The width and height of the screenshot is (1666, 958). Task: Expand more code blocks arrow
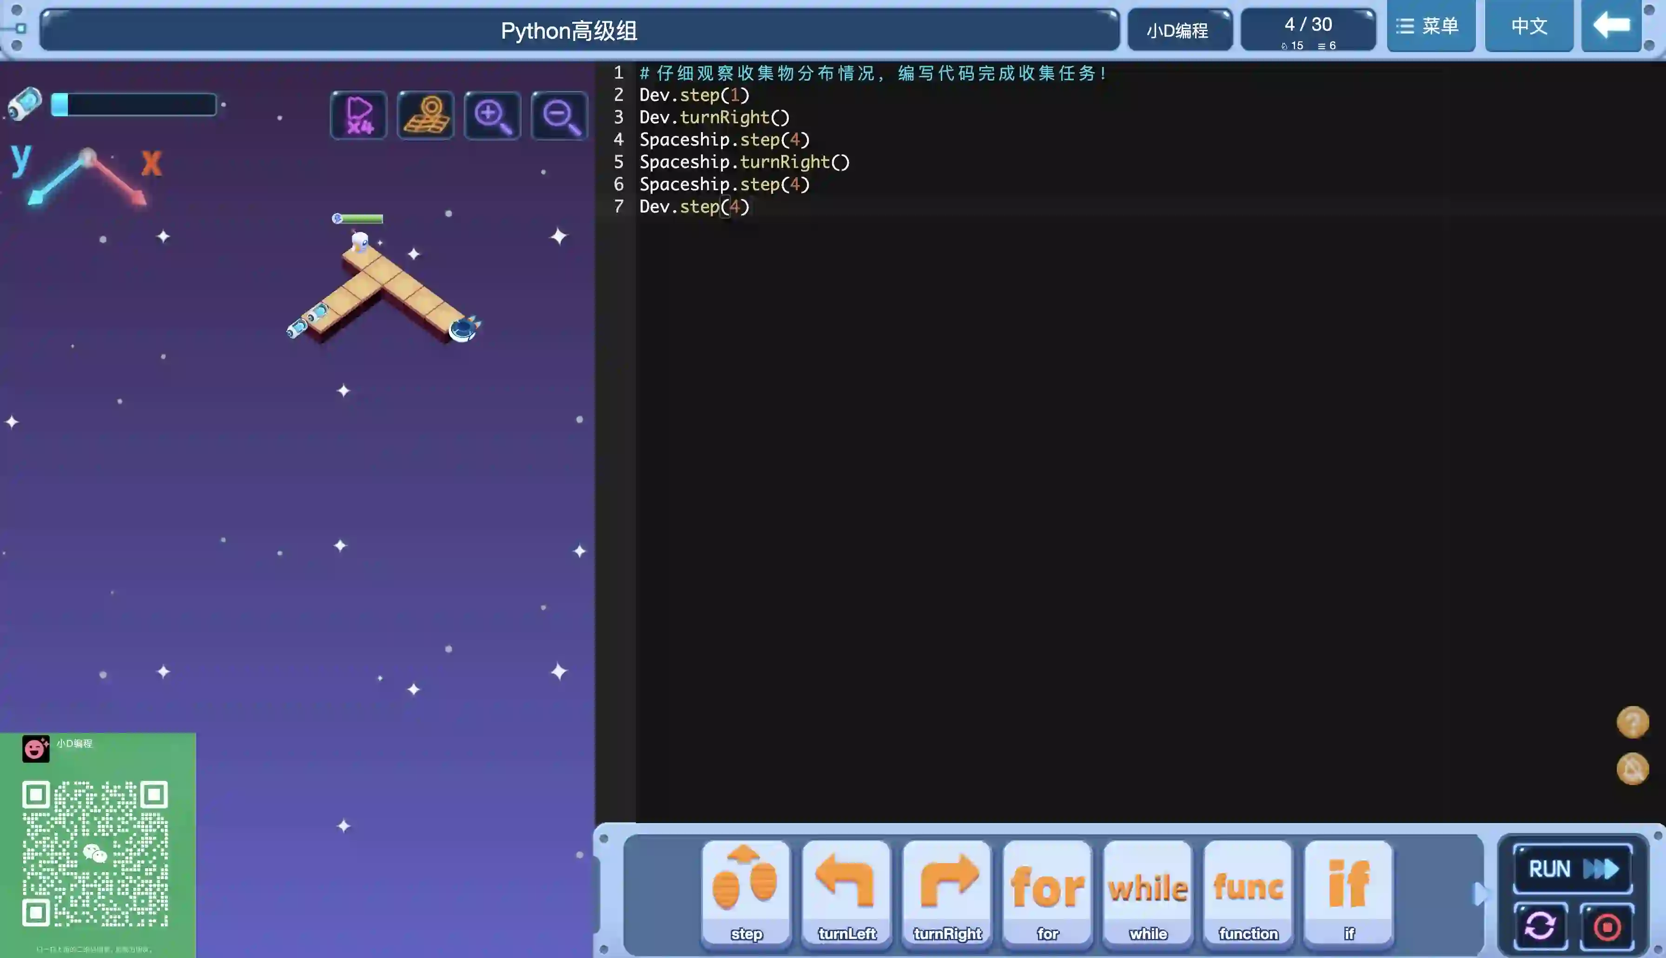point(1479,893)
